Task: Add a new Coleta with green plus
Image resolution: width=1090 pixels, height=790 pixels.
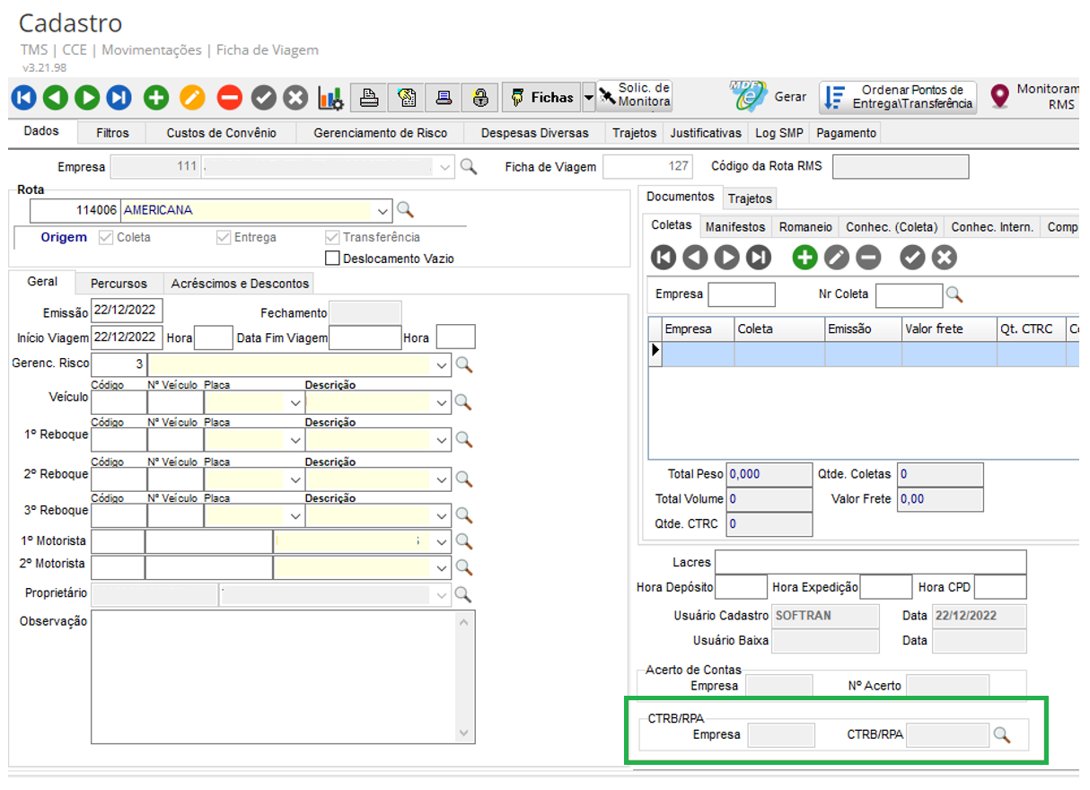Action: [x=804, y=258]
